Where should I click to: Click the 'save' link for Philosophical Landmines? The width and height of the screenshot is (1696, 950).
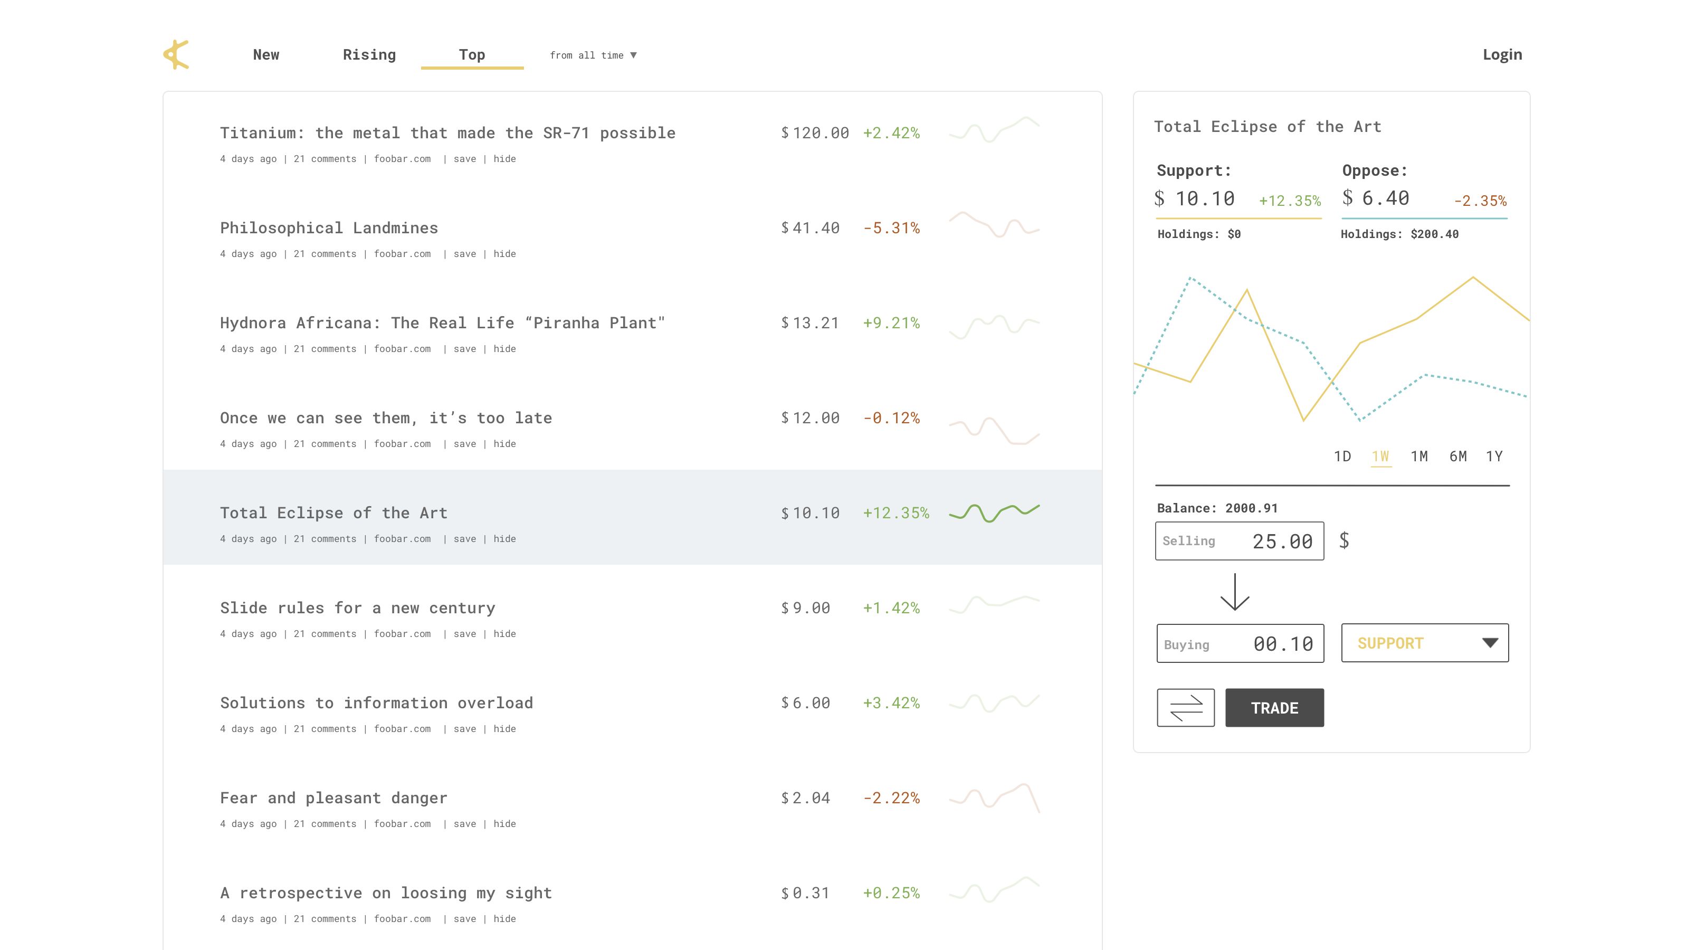coord(465,253)
